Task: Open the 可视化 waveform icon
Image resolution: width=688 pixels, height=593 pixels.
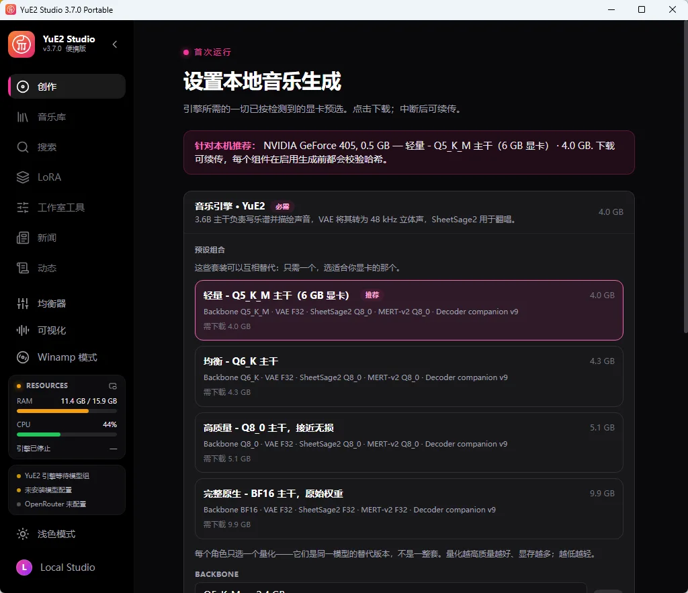Action: tap(23, 330)
